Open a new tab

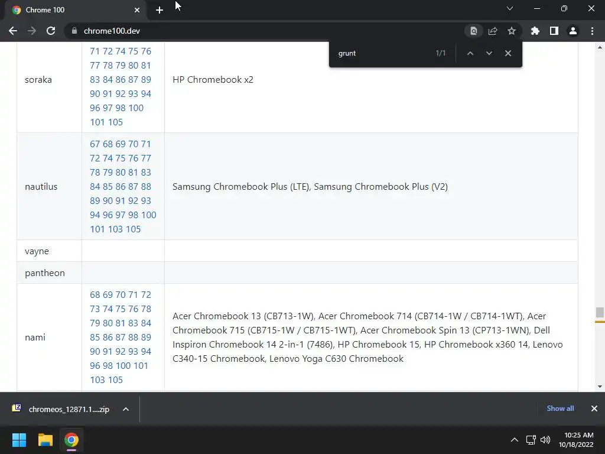pyautogui.click(x=160, y=10)
